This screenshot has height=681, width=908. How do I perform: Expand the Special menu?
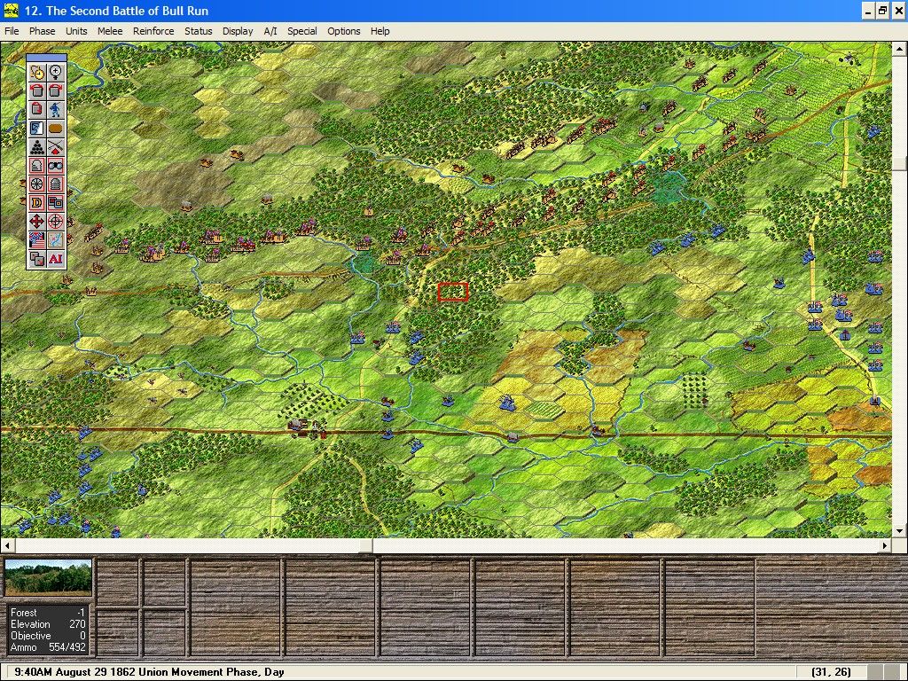pos(302,31)
